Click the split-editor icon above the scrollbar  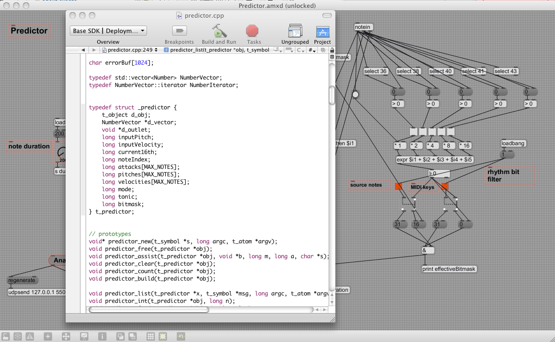332,57
